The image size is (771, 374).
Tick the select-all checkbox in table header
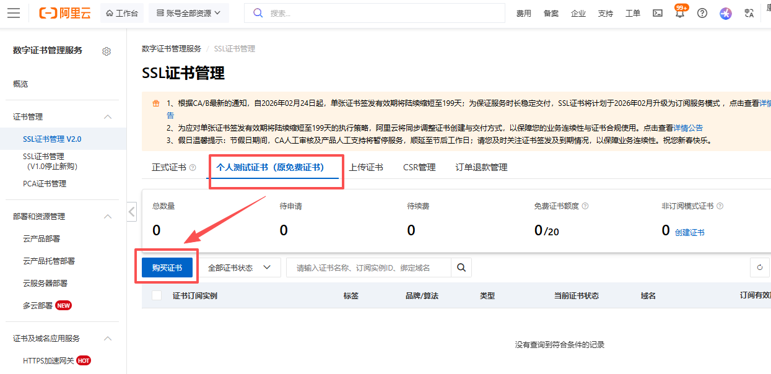tap(157, 295)
